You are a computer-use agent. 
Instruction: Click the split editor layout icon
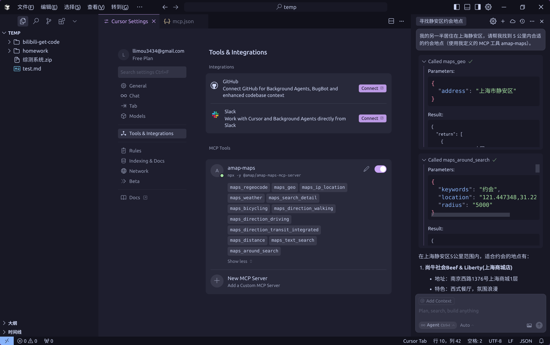(391, 21)
